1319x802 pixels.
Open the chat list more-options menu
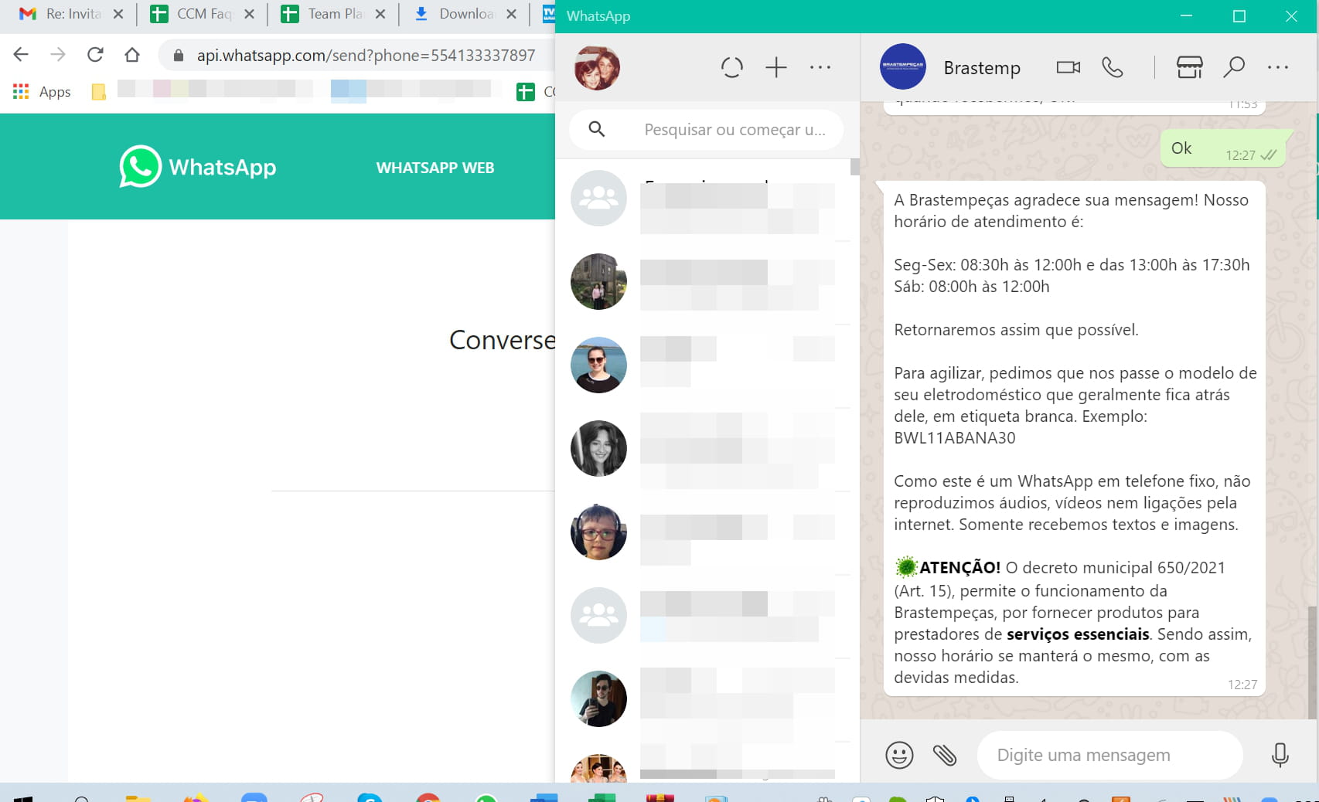(x=820, y=68)
